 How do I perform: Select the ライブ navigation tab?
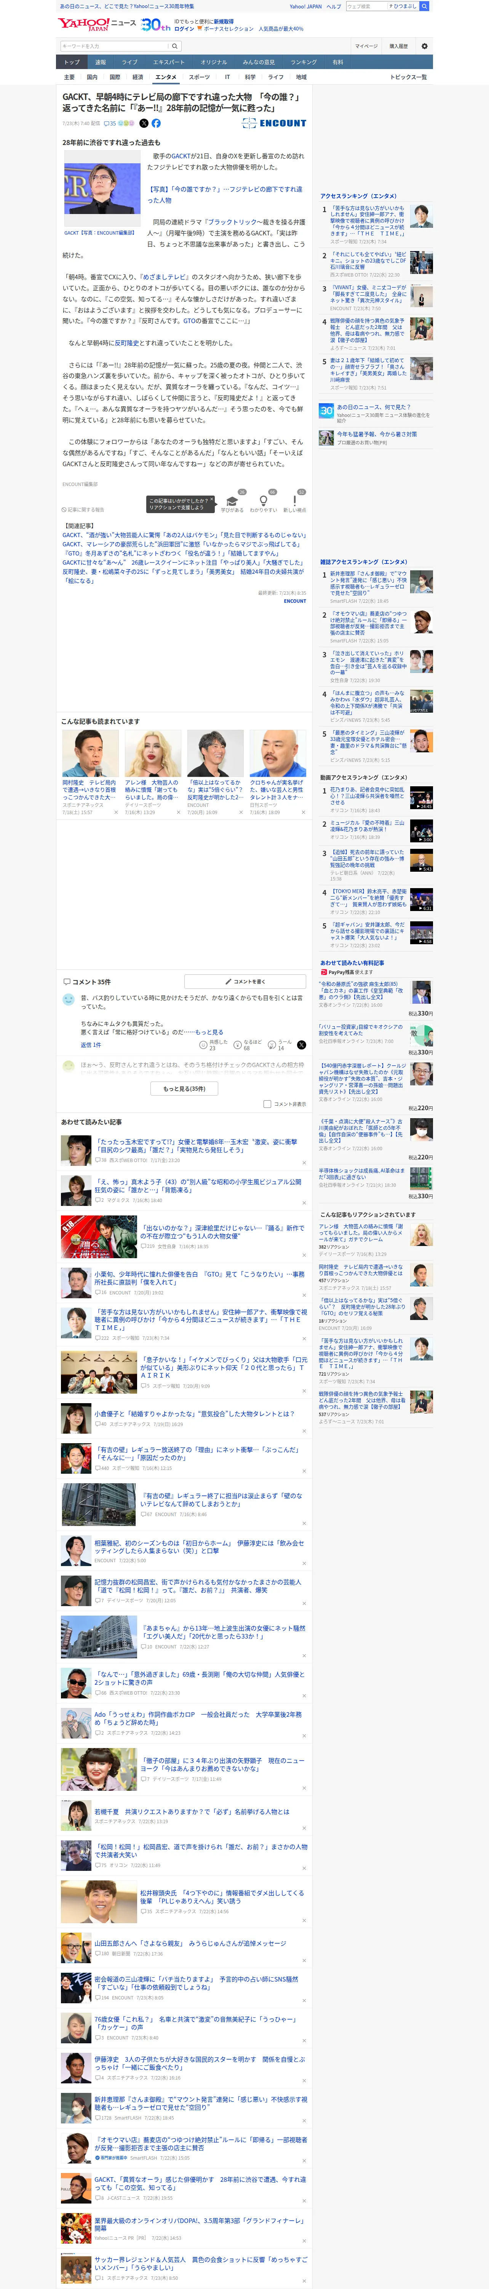click(129, 62)
